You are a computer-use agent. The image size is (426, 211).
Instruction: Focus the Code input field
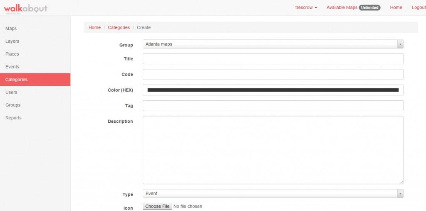tap(273, 75)
